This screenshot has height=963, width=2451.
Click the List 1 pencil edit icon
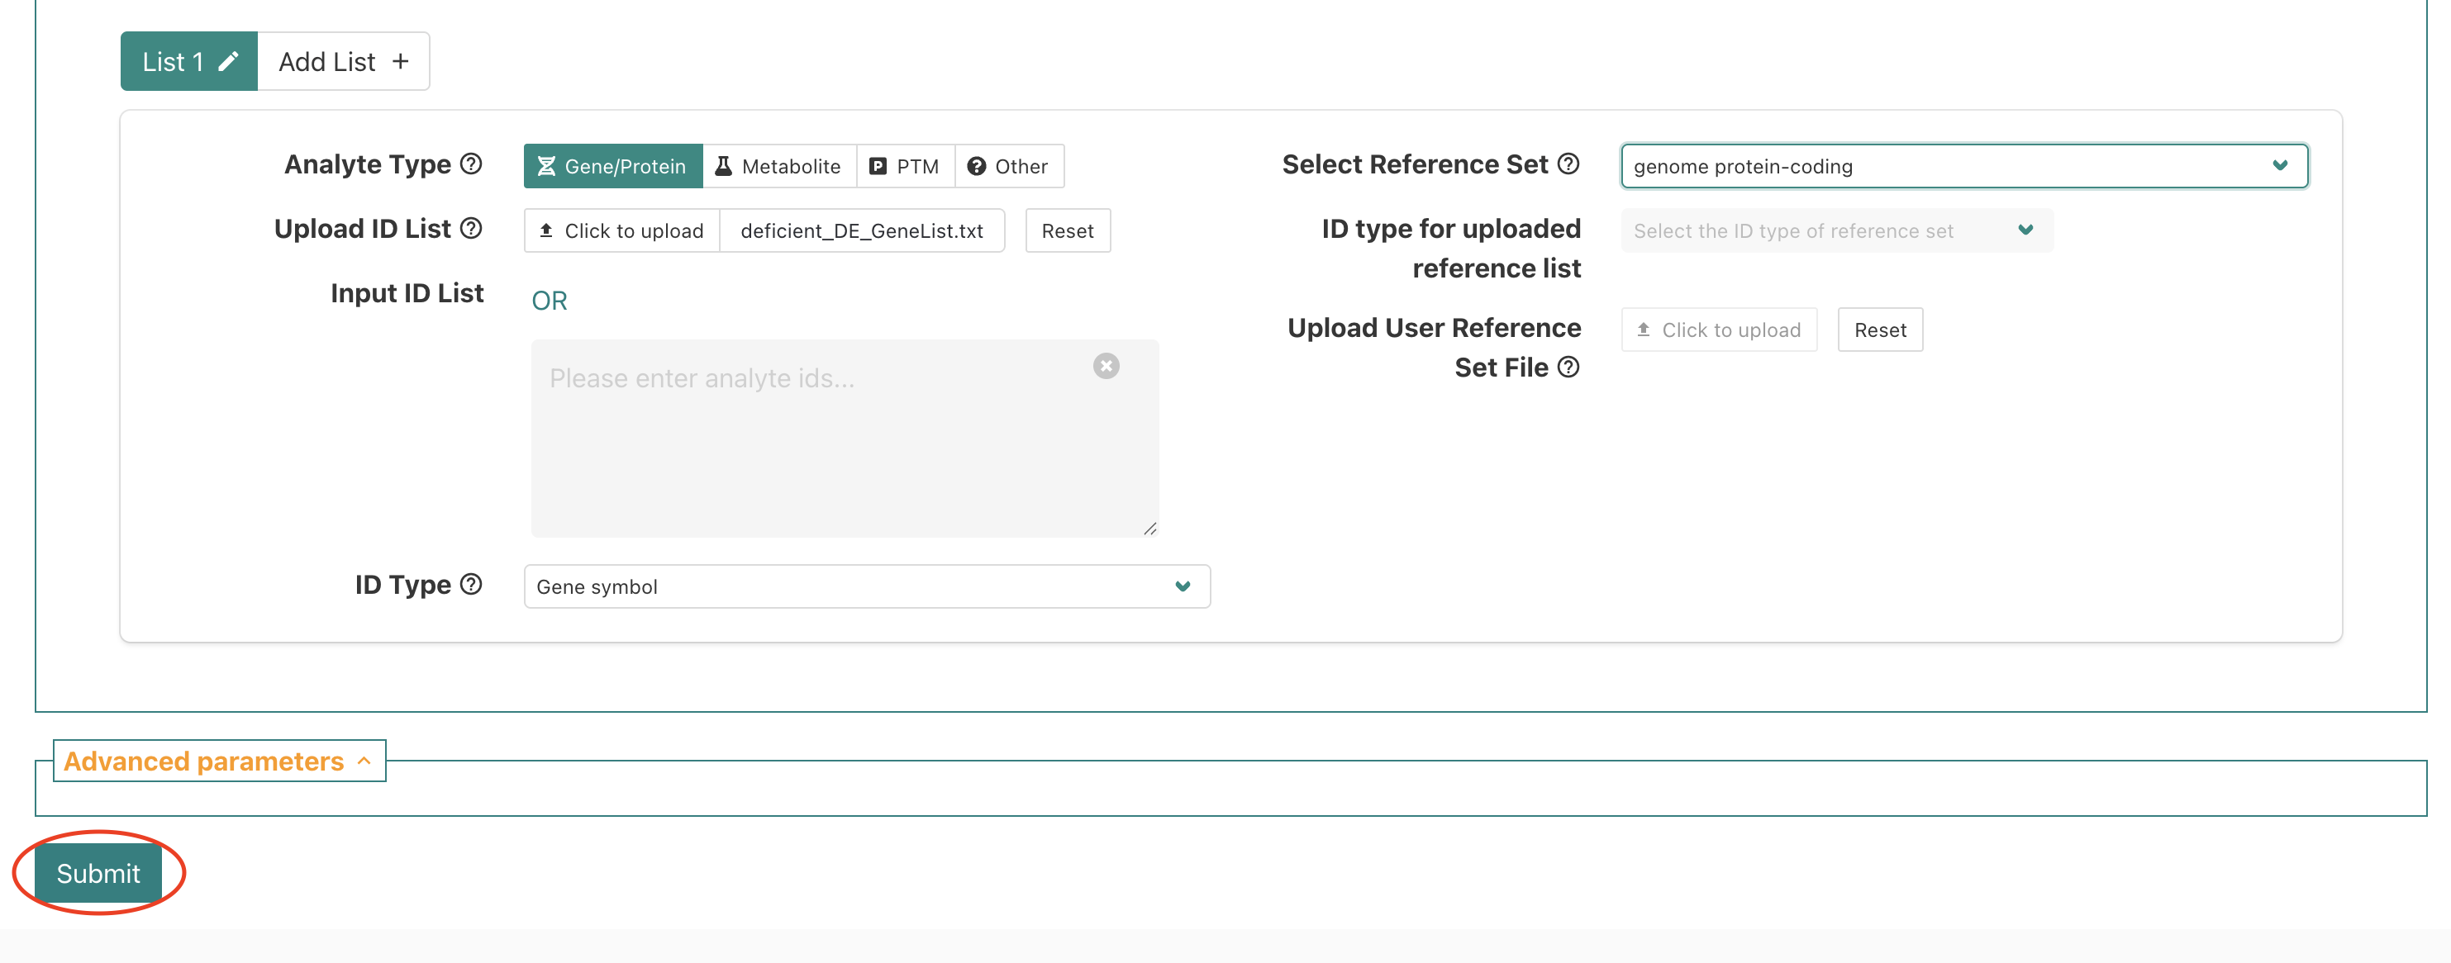pyautogui.click(x=228, y=62)
